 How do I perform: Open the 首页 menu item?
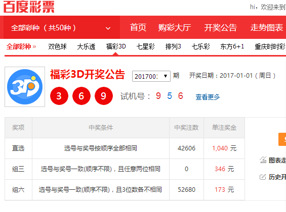(138, 28)
